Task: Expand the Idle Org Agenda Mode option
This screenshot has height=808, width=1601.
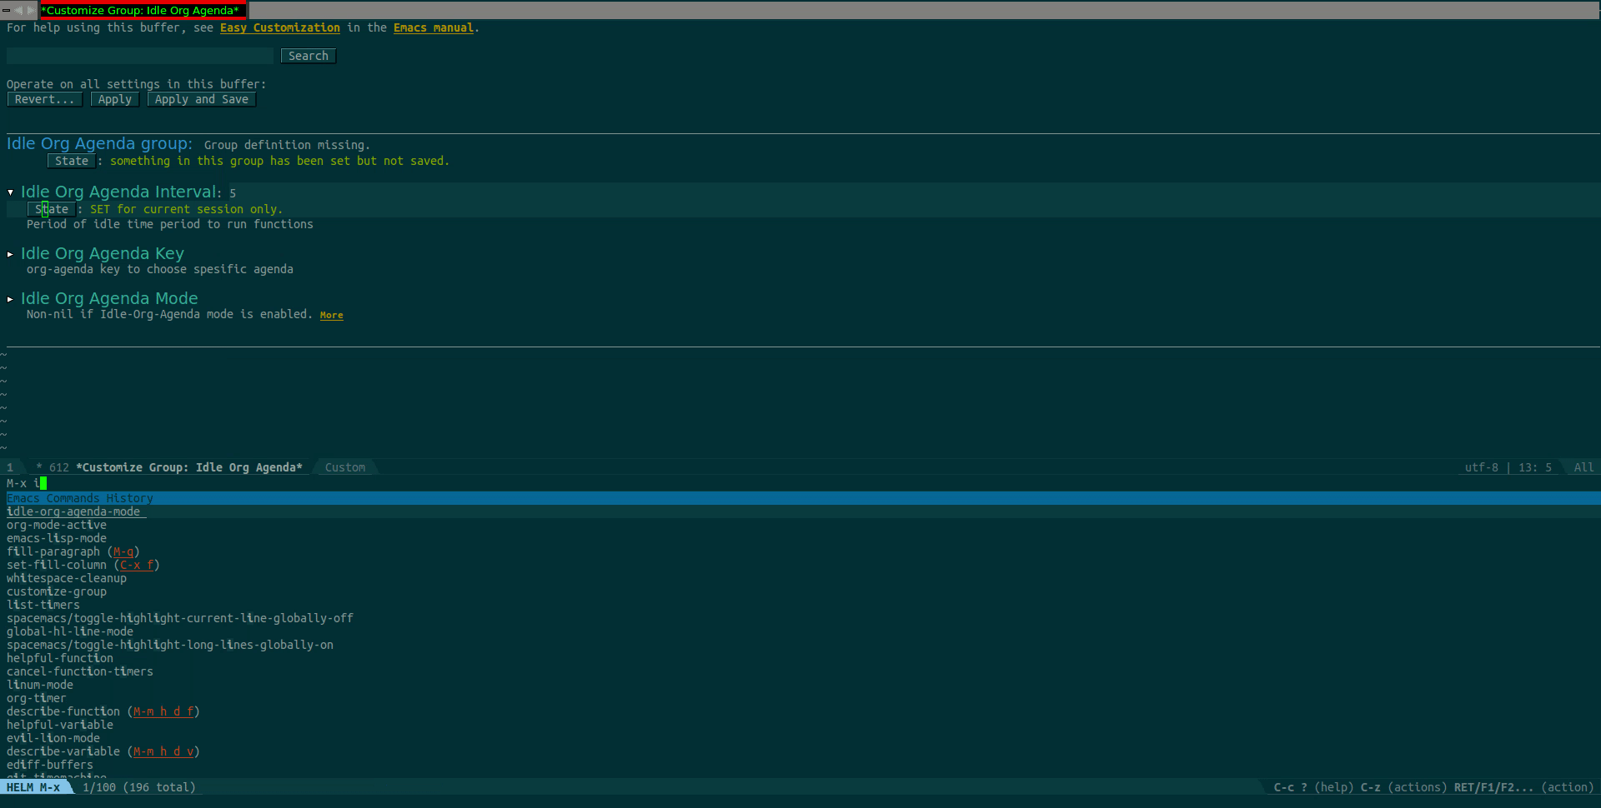Action: point(10,299)
